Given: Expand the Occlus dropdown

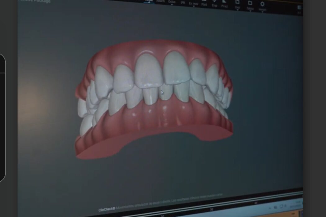Looking at the screenshot, I should pyautogui.click(x=172, y=2).
